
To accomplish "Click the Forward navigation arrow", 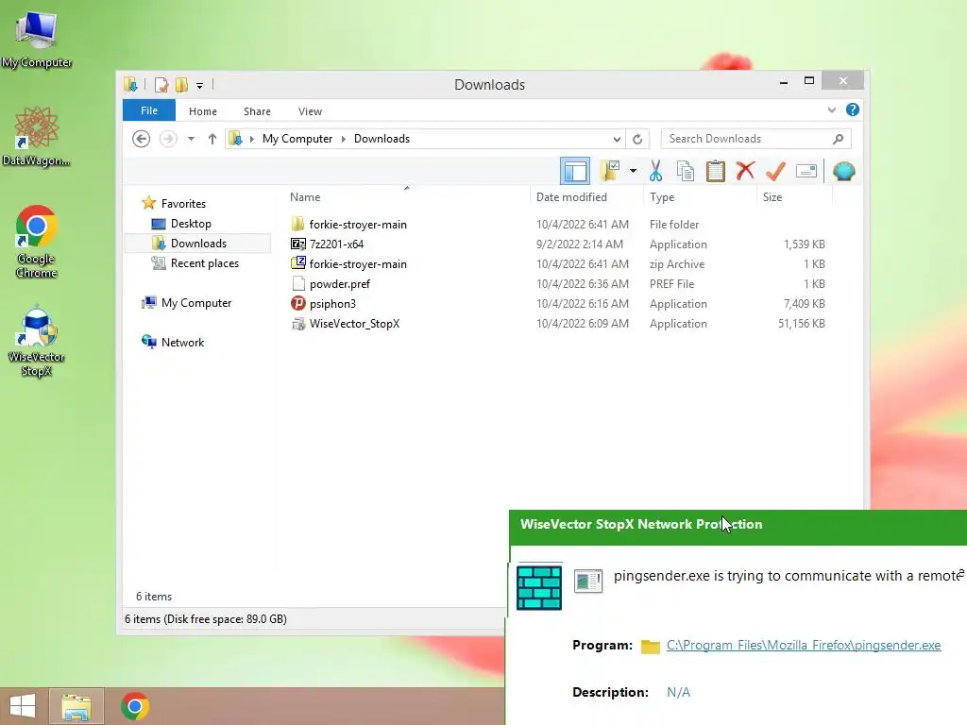I will (168, 139).
